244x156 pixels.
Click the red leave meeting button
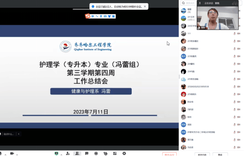[x=169, y=154]
